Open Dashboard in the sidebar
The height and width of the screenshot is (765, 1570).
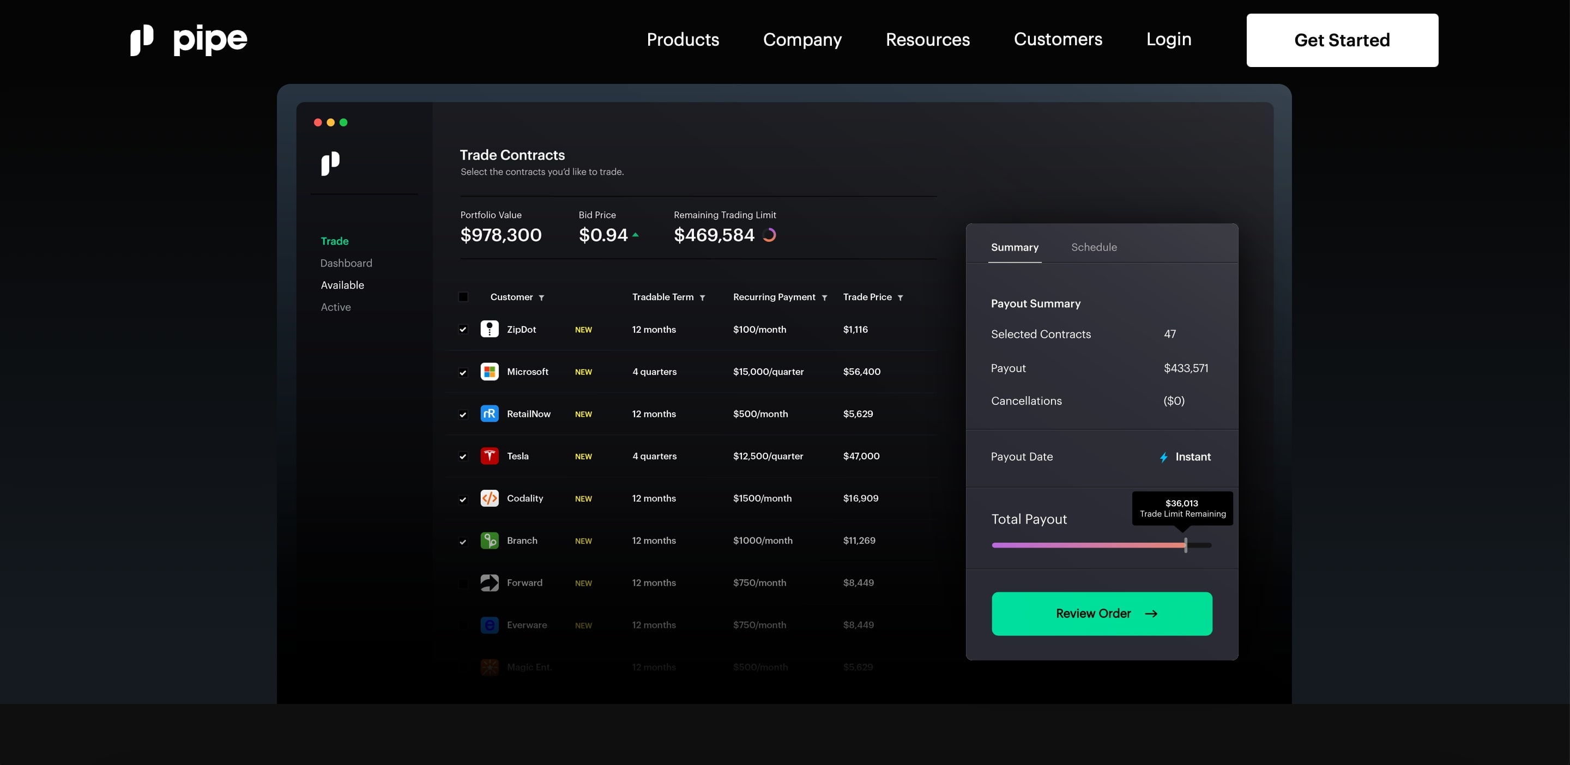(x=346, y=263)
